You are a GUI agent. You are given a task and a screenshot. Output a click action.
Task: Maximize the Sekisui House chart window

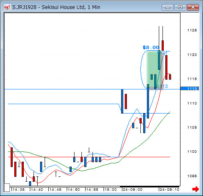coord(180,7)
